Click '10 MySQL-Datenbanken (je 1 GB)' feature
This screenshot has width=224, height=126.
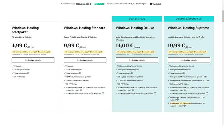point(79,77)
